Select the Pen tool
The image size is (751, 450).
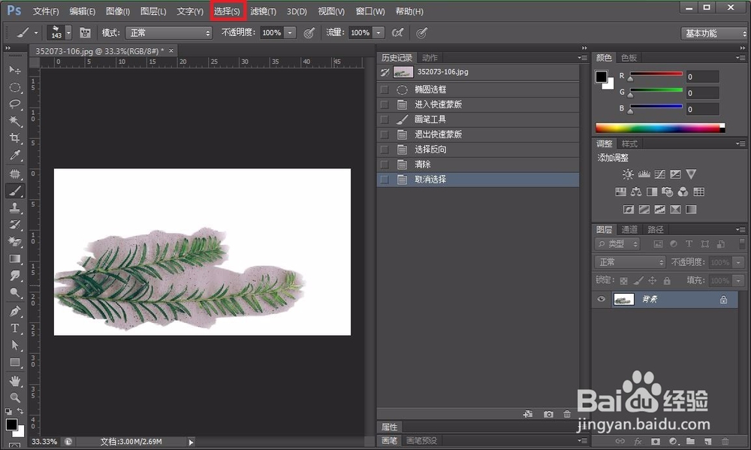(15, 311)
